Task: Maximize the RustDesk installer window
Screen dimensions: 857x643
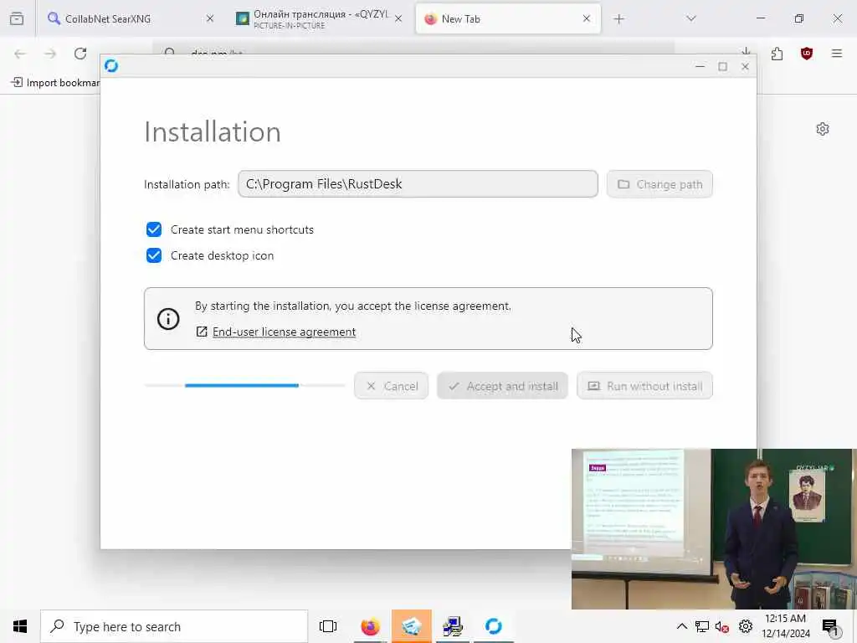Action: pos(722,66)
